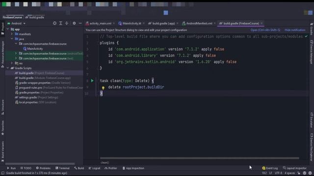The image size is (314, 176).
Task: Open the TODO tool window
Action: 26,168
